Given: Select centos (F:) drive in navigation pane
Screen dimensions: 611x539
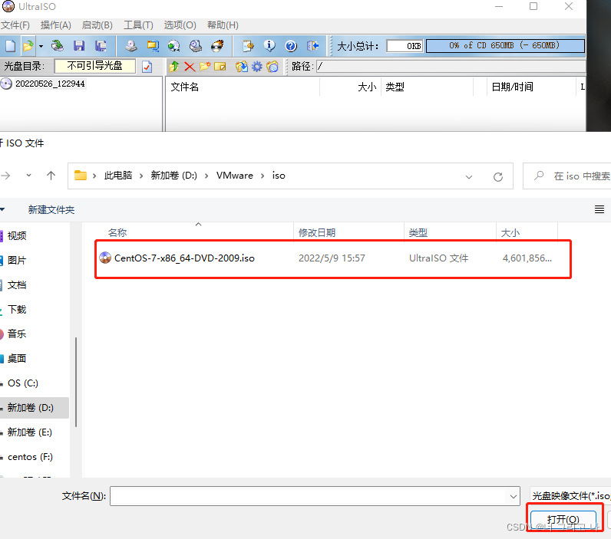Looking at the screenshot, I should pos(30,457).
